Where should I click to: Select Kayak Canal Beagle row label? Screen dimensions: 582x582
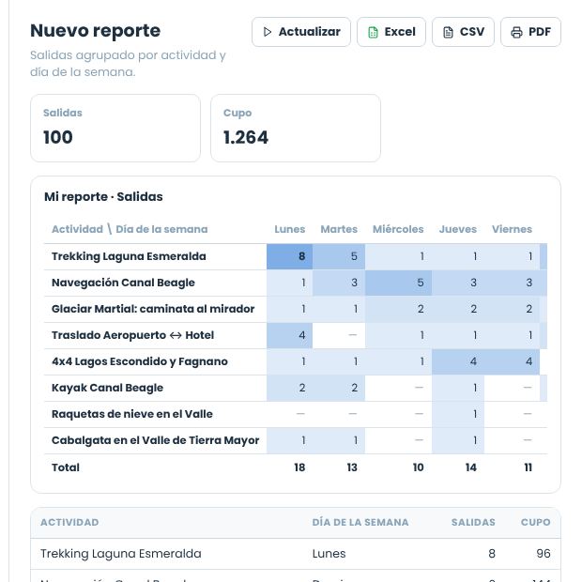(x=107, y=388)
